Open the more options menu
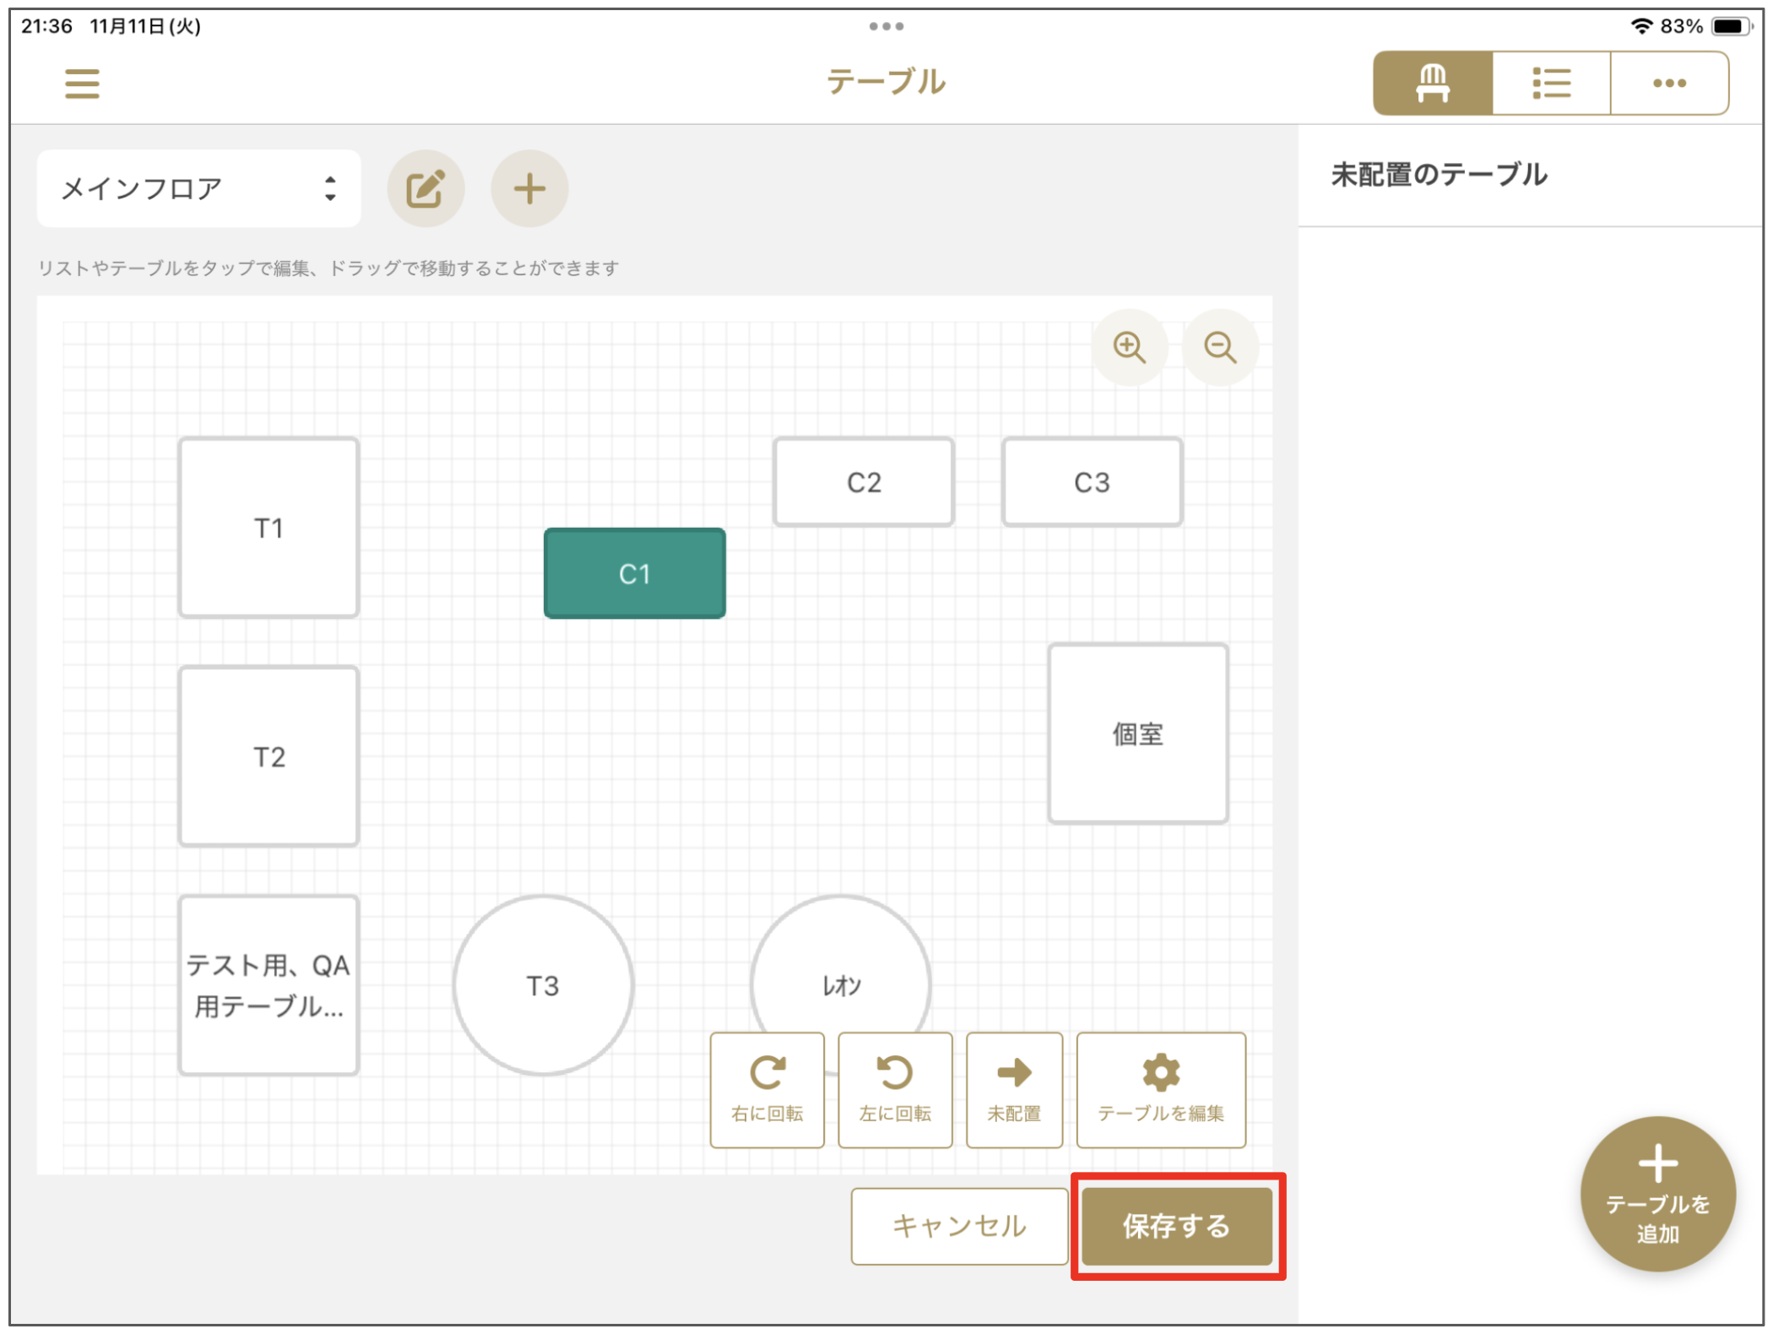Viewport: 1773px width, 1334px height. (x=1669, y=81)
